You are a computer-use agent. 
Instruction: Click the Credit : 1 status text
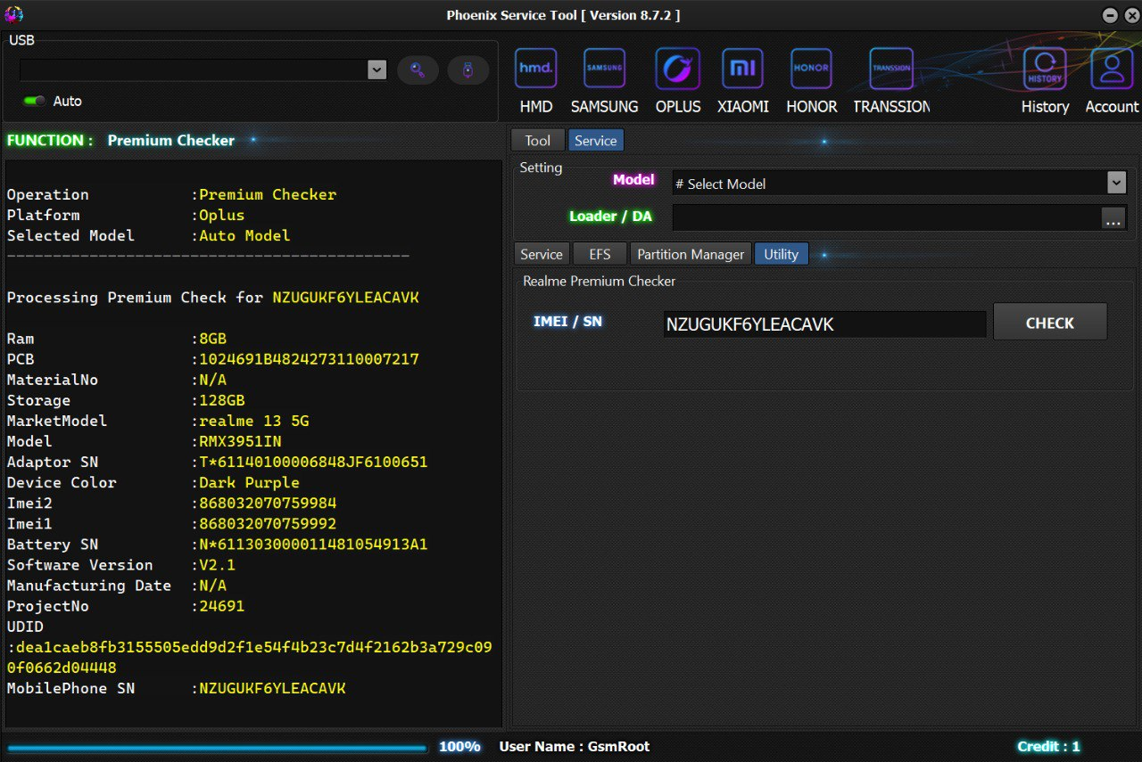pyautogui.click(x=1048, y=747)
